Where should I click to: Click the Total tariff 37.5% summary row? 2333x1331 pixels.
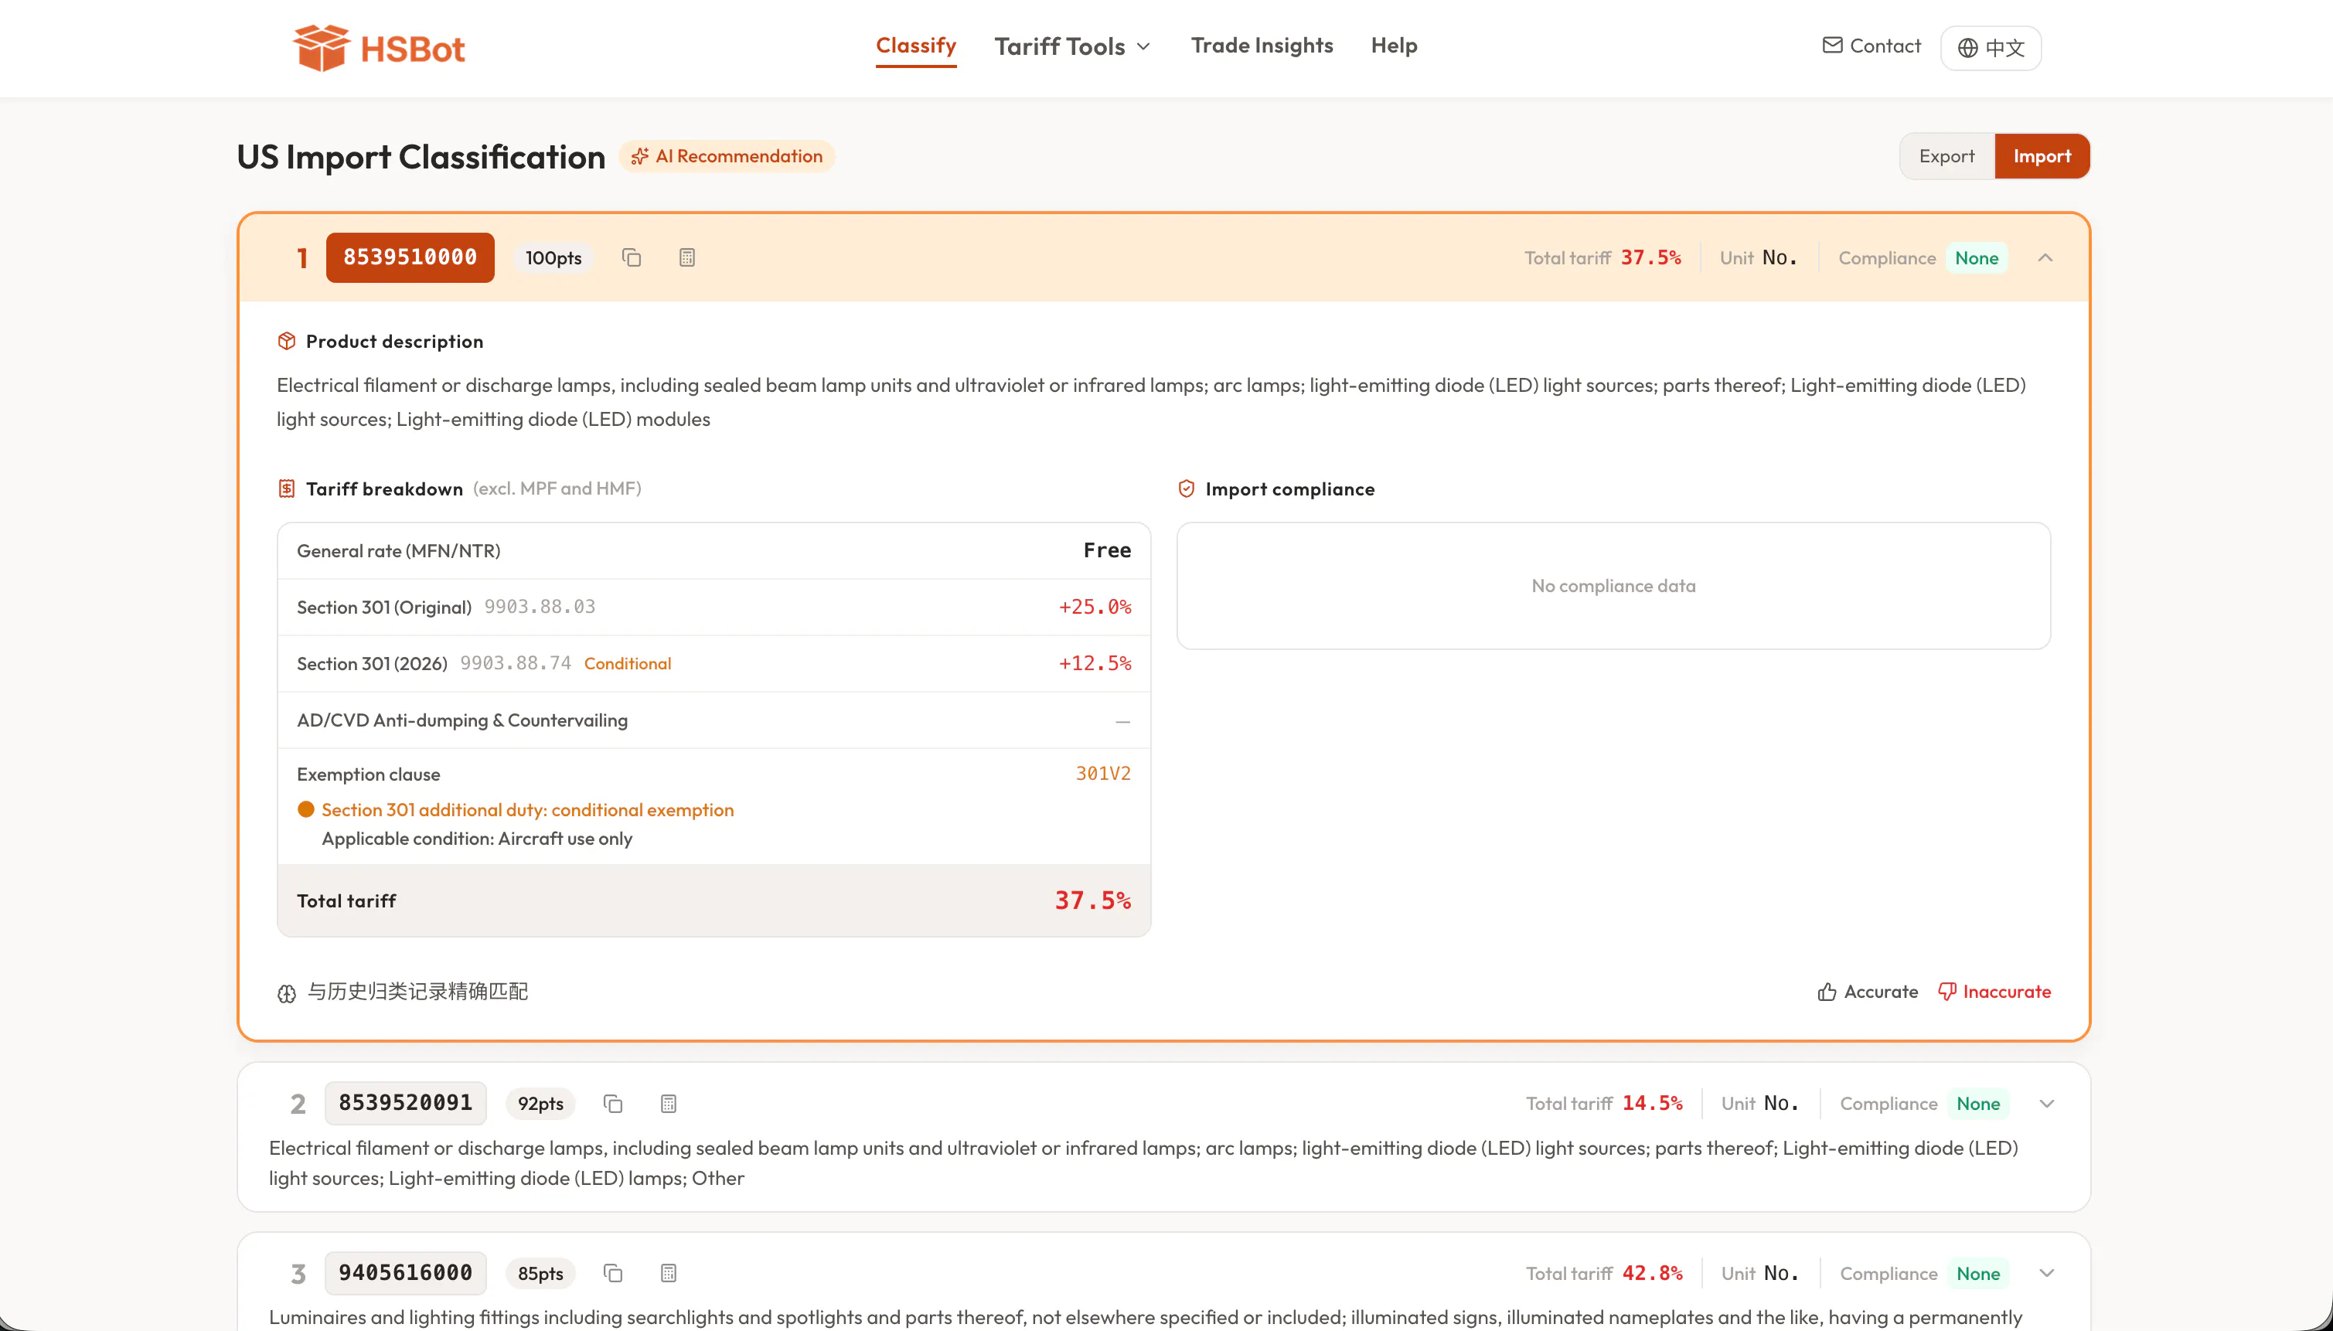coord(714,900)
